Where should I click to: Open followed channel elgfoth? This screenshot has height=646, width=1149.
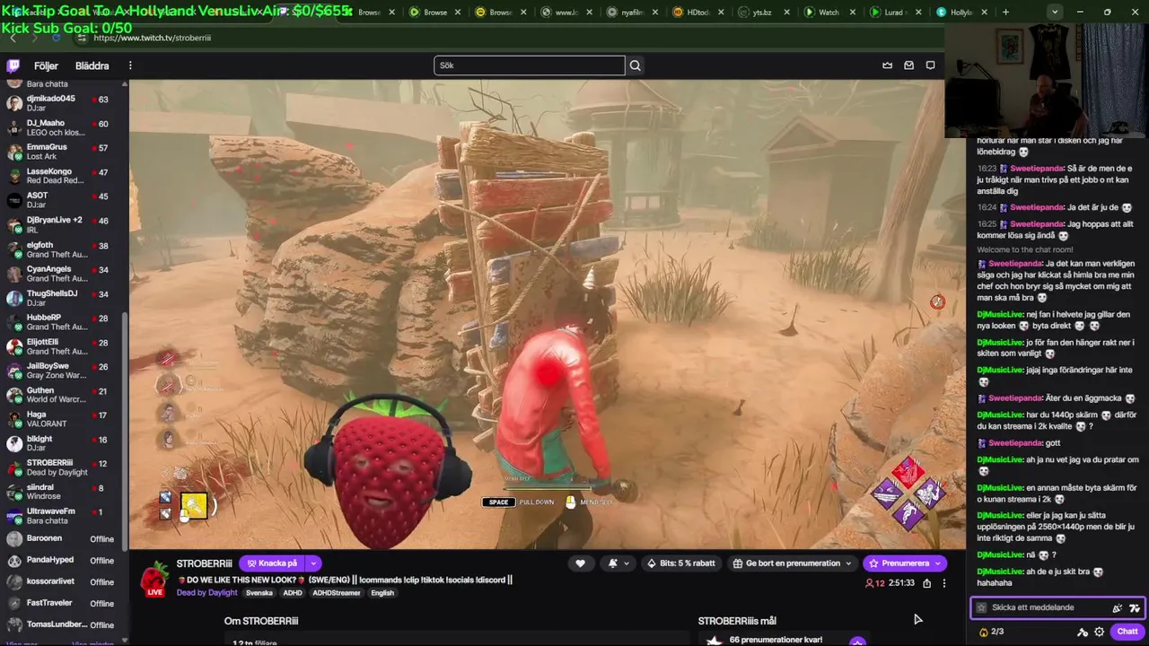coord(63,249)
